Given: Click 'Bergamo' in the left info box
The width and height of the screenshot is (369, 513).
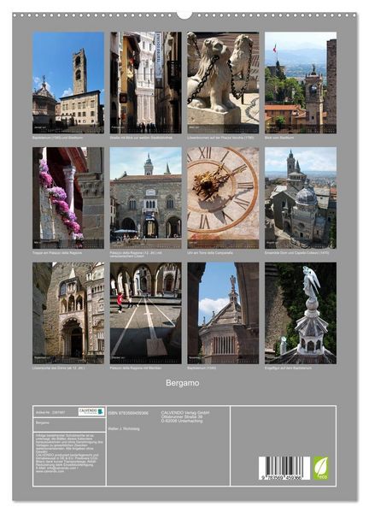Looking at the screenshot, I should (43, 422).
